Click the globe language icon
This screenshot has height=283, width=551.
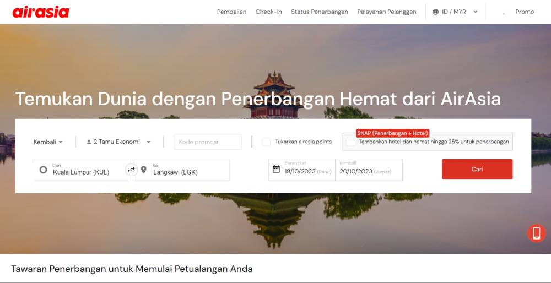pyautogui.click(x=435, y=12)
